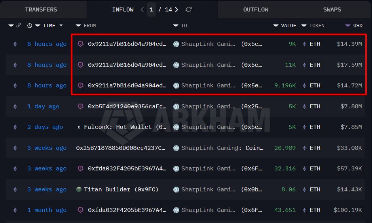Click the '1 month ago' timestamp link
This screenshot has height=223, width=372.
[47, 210]
